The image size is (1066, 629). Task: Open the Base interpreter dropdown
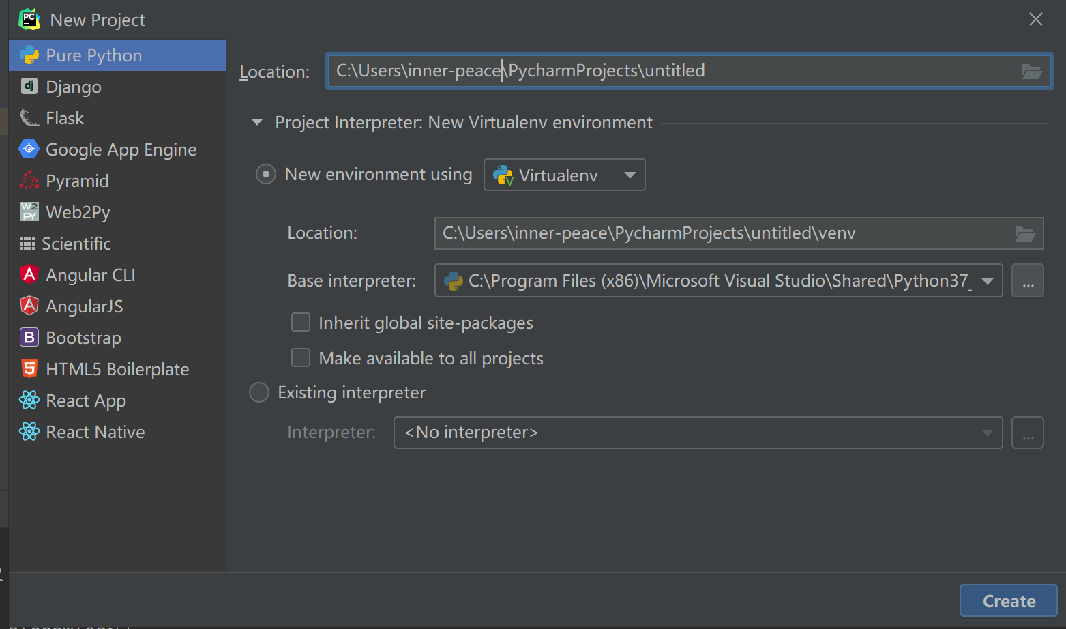click(718, 280)
